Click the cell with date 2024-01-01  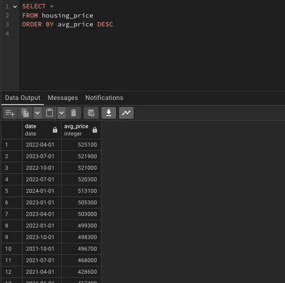[x=42, y=191]
